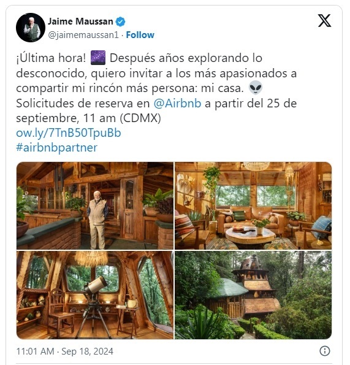View the forest cabin exterior photo
This screenshot has width=350, height=365.
tap(253, 295)
